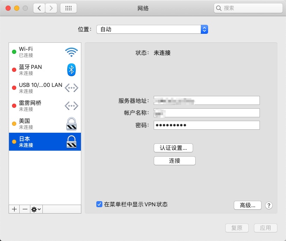Go forward using the right chevron toolbar button

51,8
